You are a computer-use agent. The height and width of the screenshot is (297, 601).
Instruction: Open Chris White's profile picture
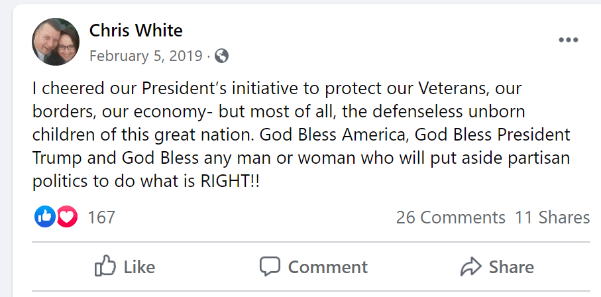[x=56, y=41]
